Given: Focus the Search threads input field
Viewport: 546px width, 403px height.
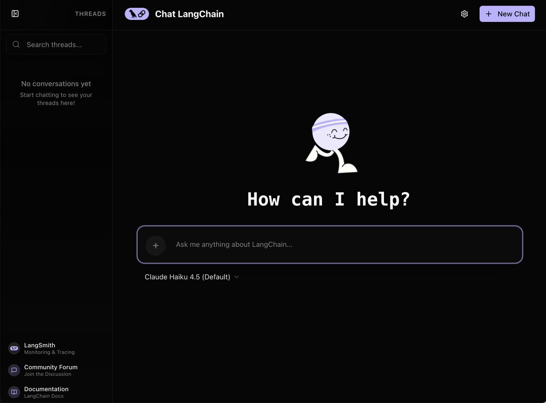Looking at the screenshot, I should click(61, 45).
